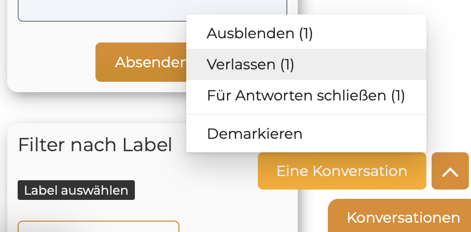This screenshot has width=471, height=232.
Task: Click the upward chevron icon button
Action: [450, 171]
